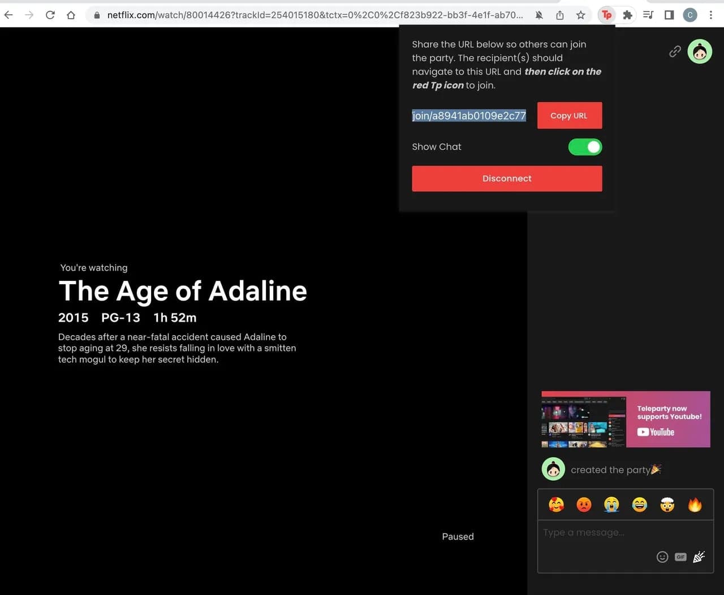The height and width of the screenshot is (595, 724).
Task: Click the party popper reactions icon
Action: pos(699,557)
